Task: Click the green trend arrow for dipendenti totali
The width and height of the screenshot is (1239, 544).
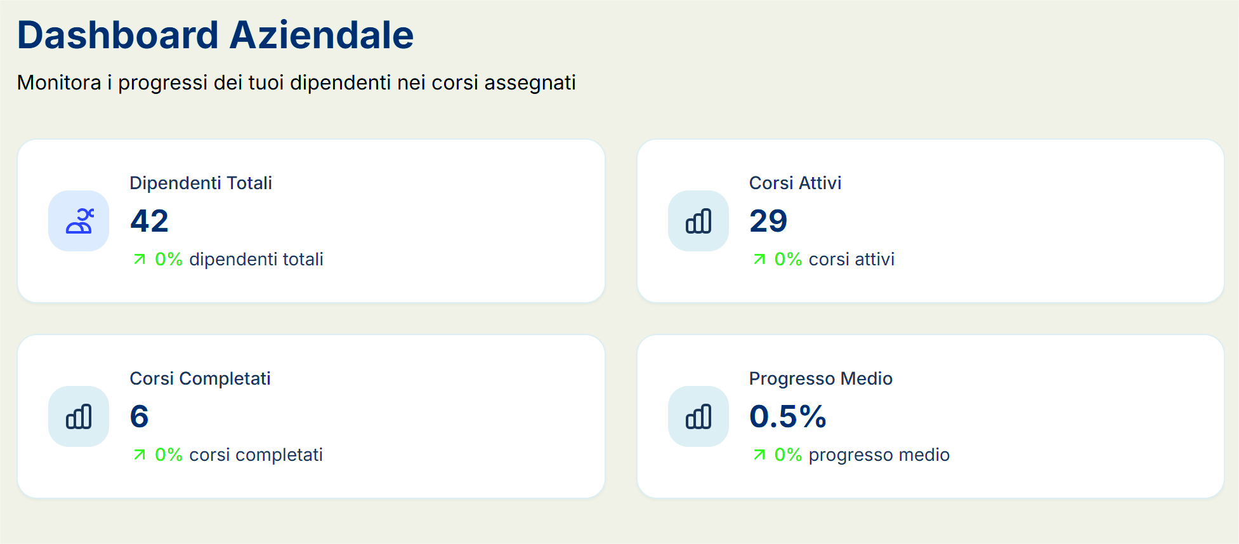Action: coord(140,259)
